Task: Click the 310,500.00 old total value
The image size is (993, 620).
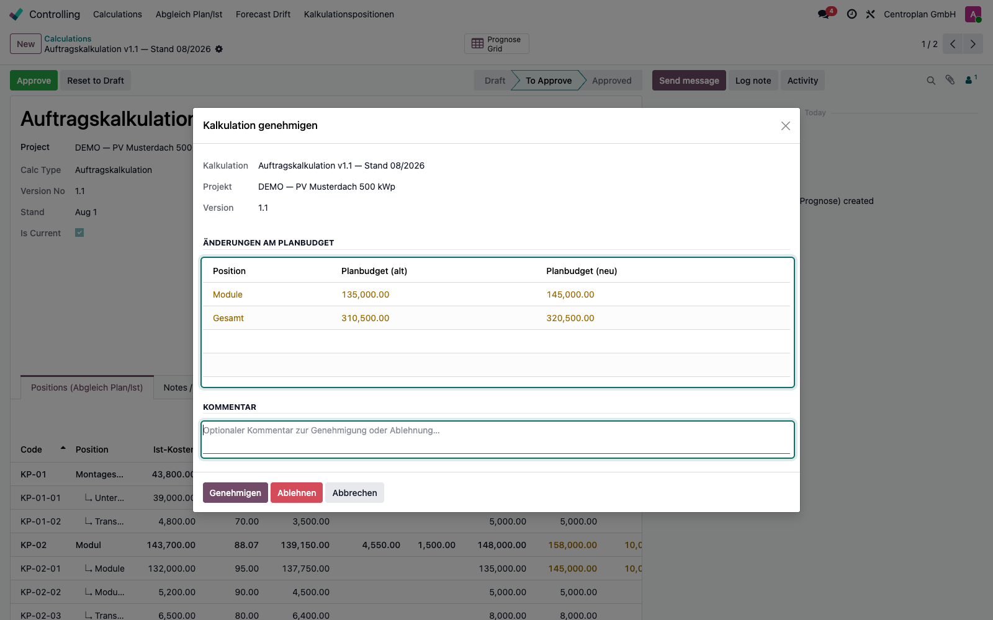Action: click(366, 318)
